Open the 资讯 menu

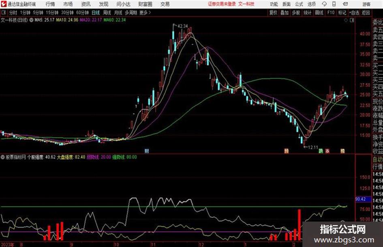coord(86,4)
